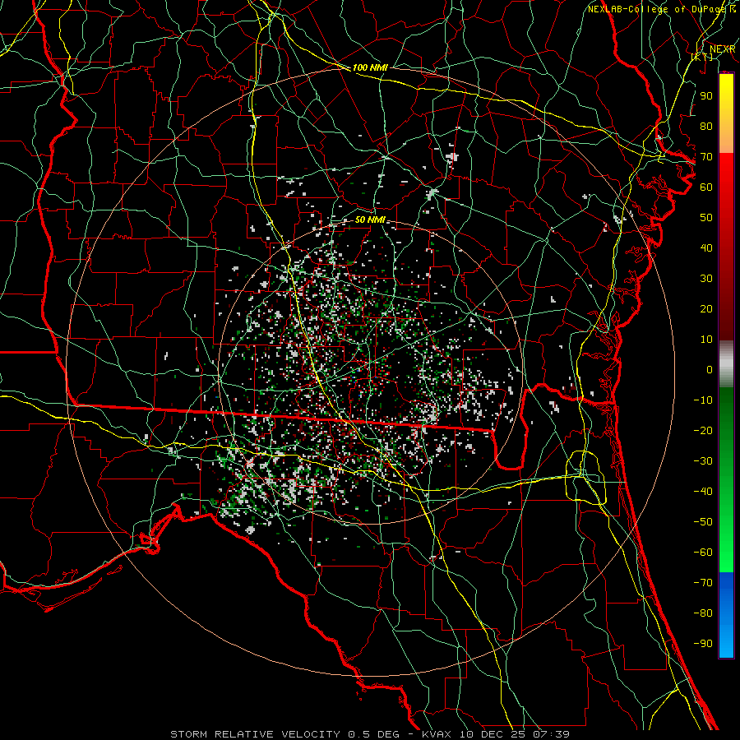The height and width of the screenshot is (740, 740).
Task: Click the -10 value on velocity scale
Action: point(703,400)
